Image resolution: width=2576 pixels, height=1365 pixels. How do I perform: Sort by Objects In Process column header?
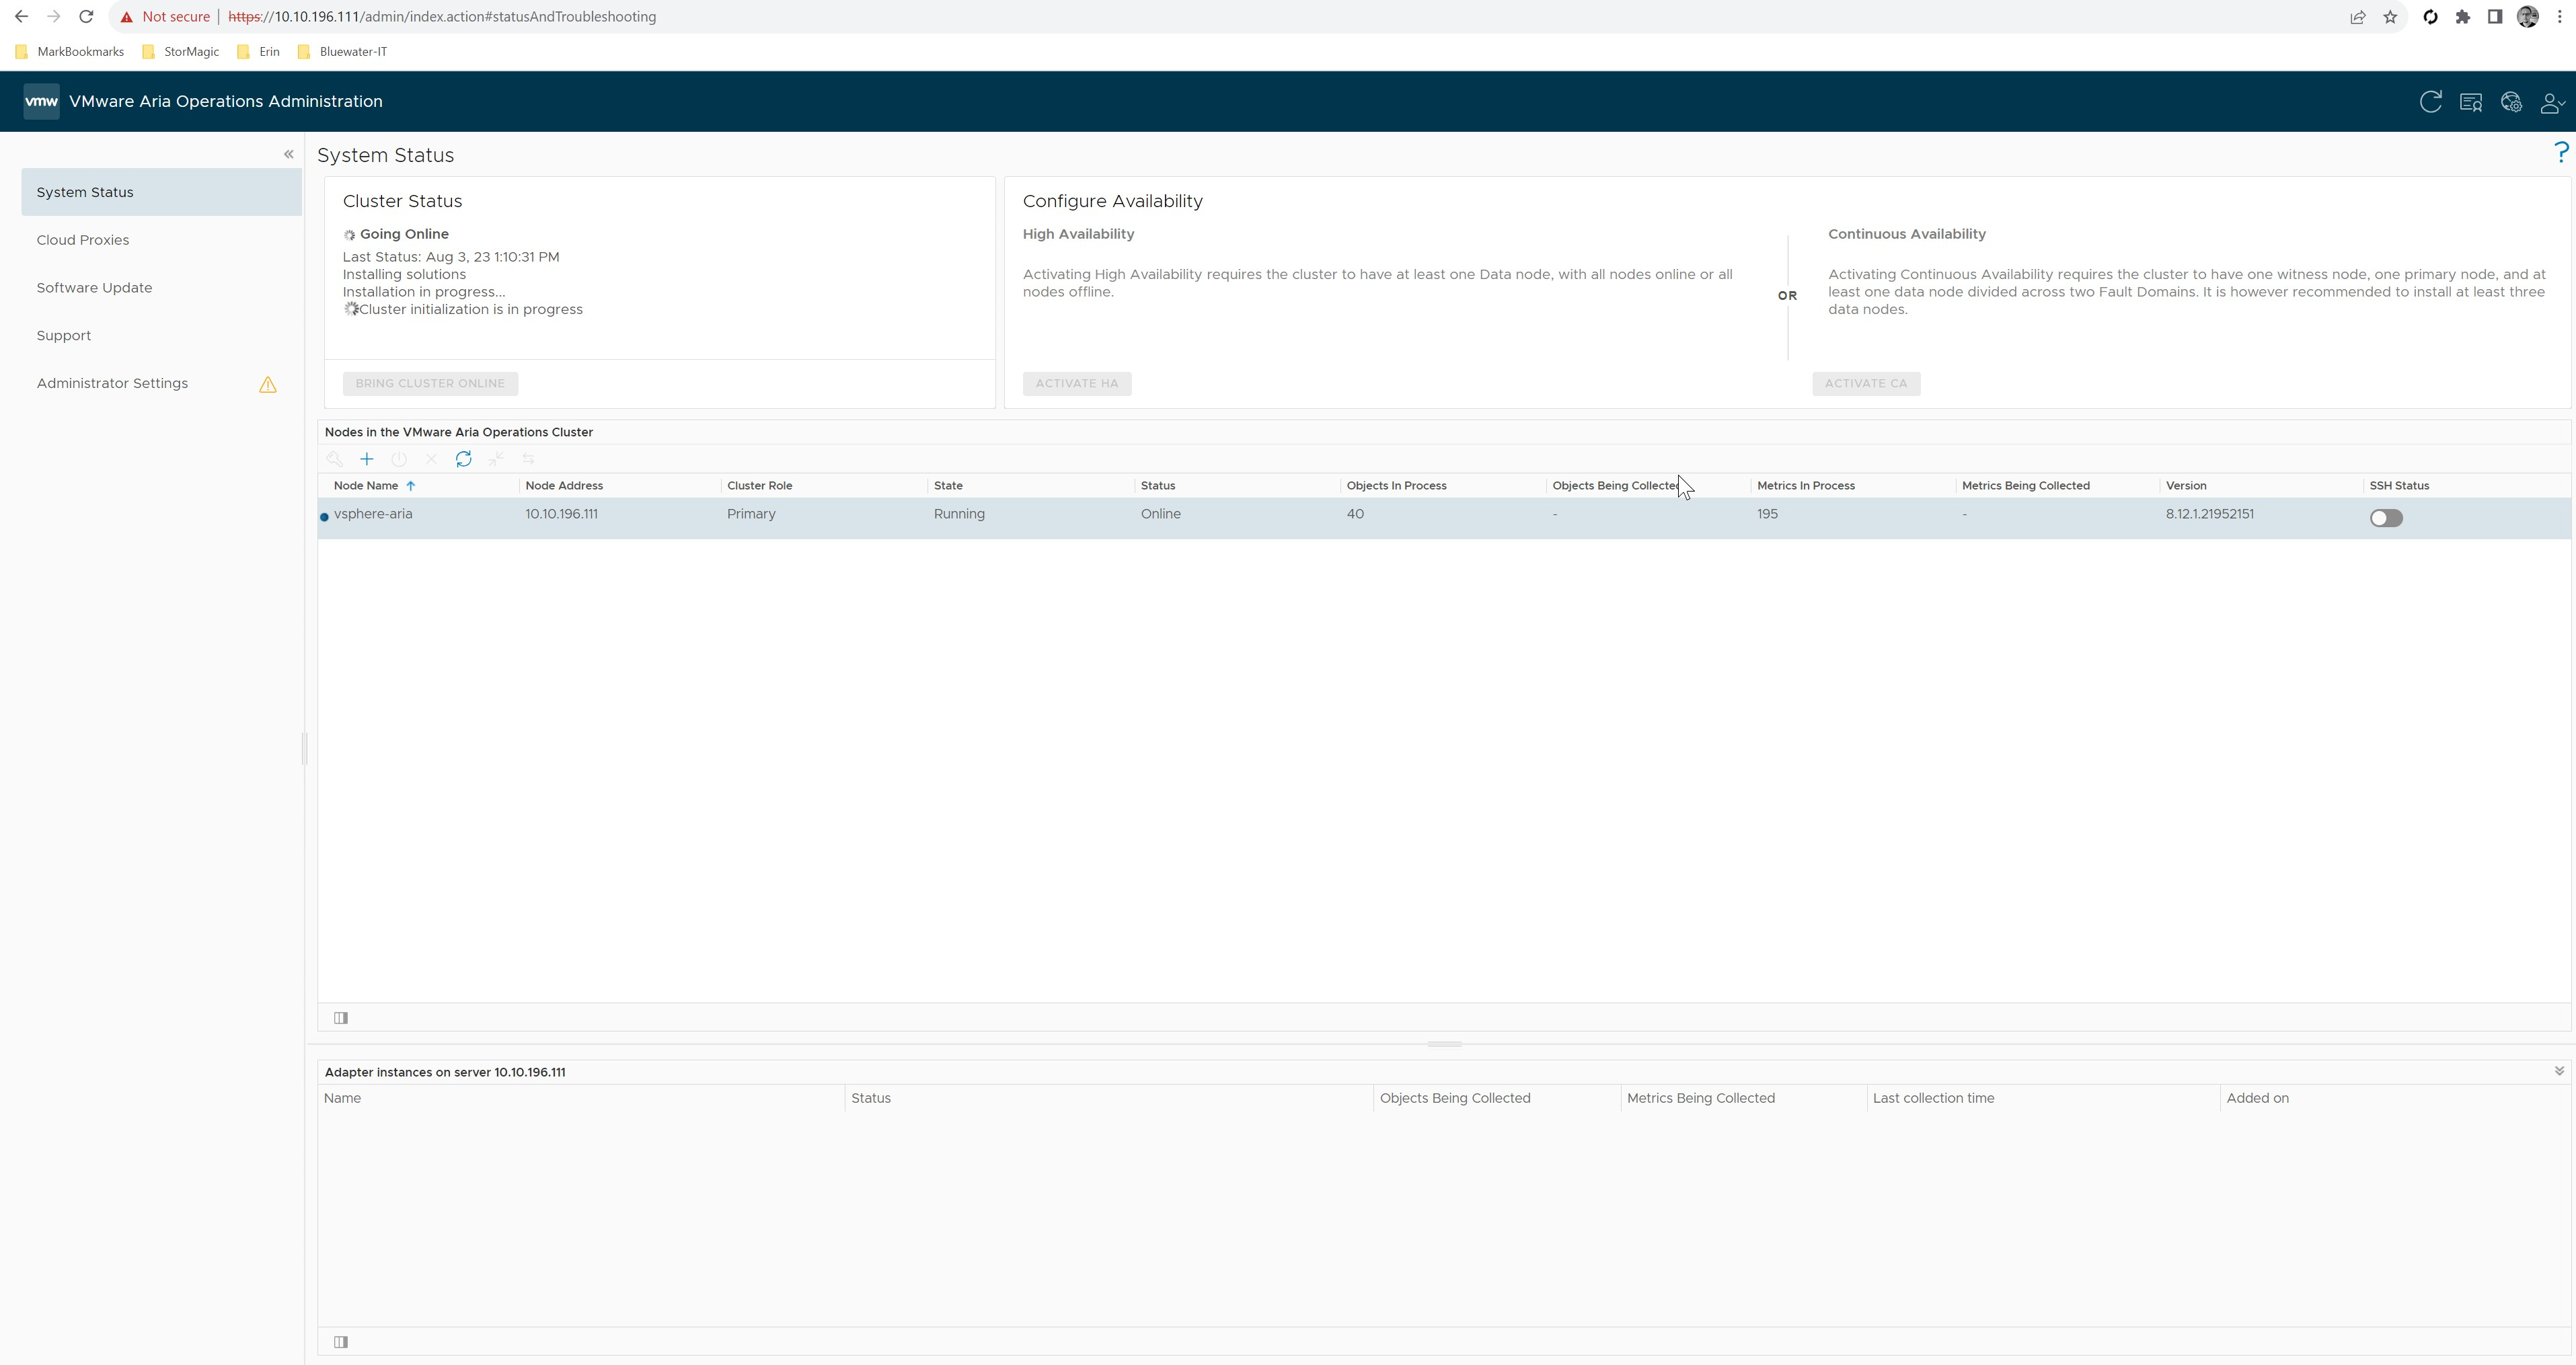pyautogui.click(x=1396, y=486)
